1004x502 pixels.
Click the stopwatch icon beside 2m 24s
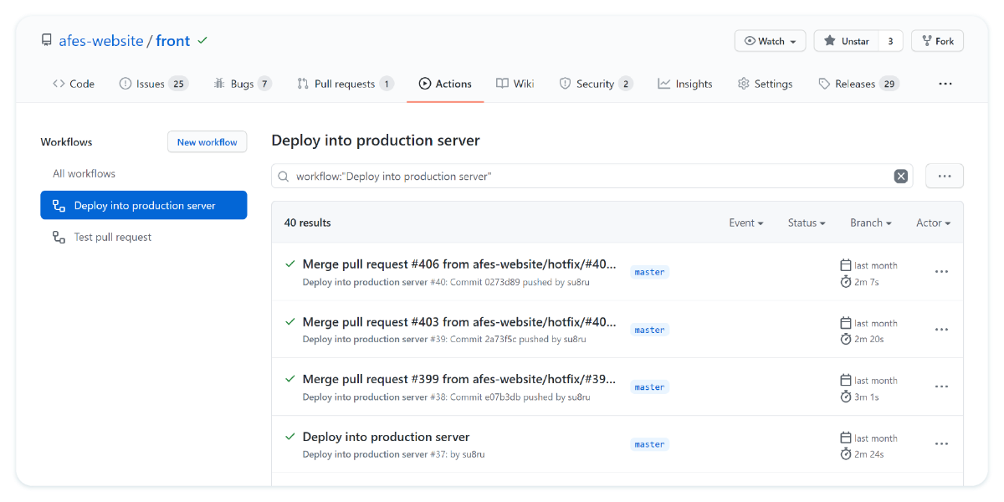click(x=846, y=454)
